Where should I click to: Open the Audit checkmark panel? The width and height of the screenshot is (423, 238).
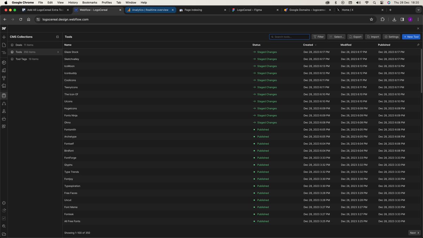click(x=4, y=218)
